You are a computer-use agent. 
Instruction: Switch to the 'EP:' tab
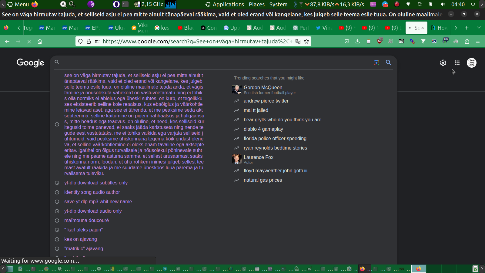(x=92, y=28)
